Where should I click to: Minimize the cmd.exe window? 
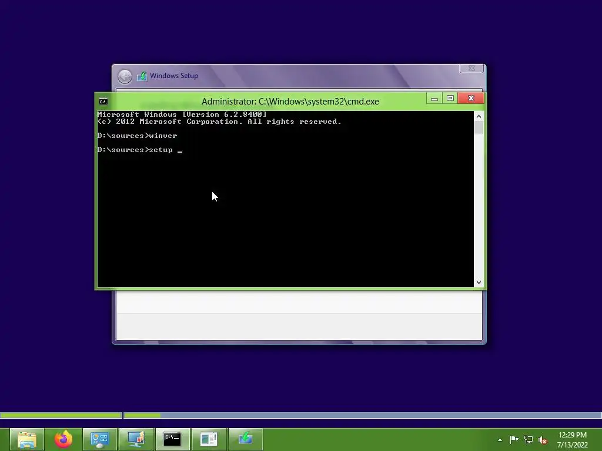point(434,99)
